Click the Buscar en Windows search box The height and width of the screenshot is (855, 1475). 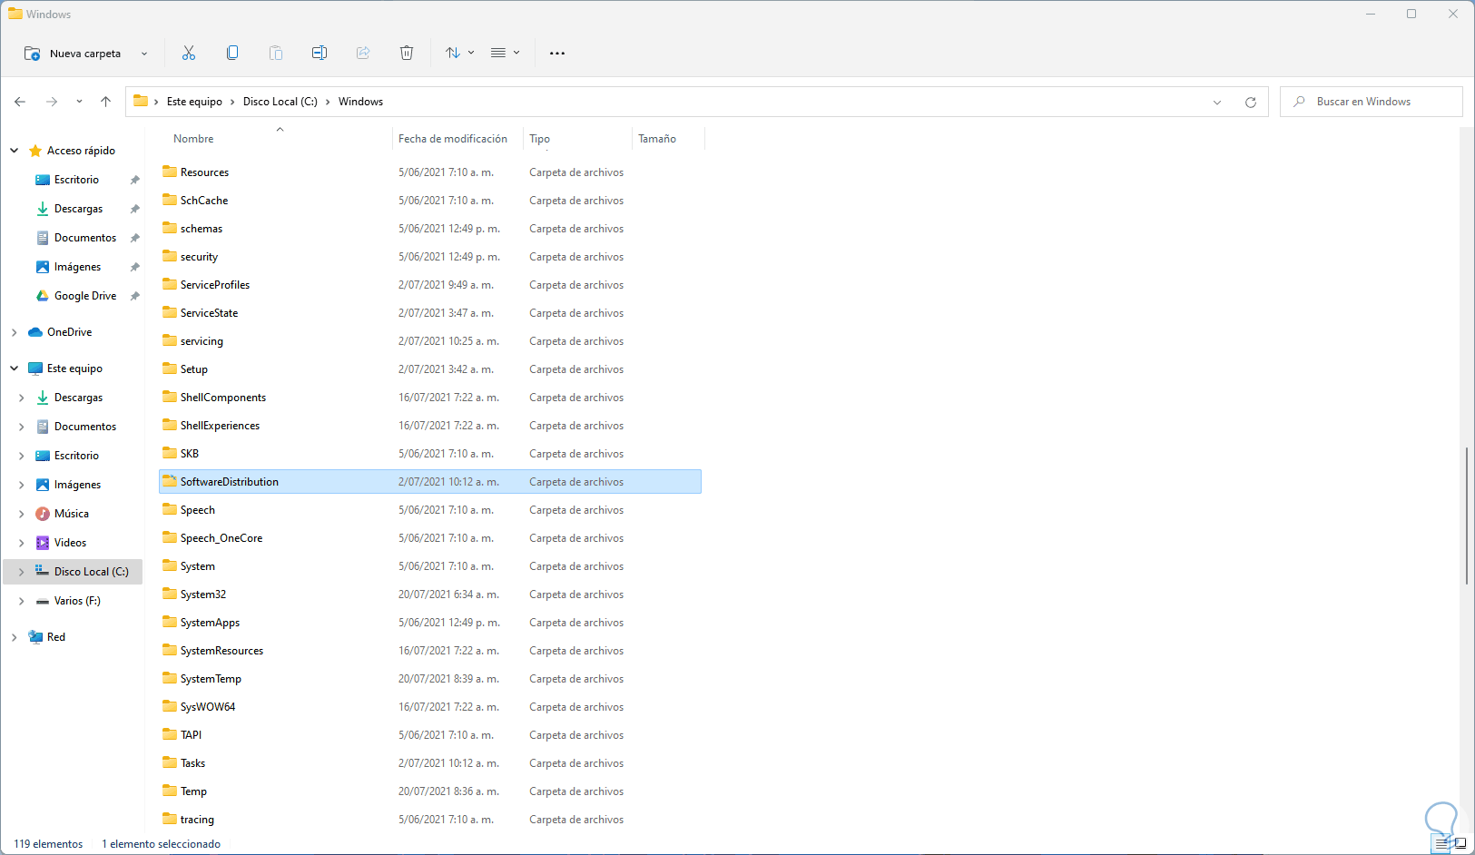[1371, 102]
